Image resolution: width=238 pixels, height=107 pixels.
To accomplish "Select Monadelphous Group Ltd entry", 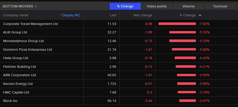I will pos(23,41).
